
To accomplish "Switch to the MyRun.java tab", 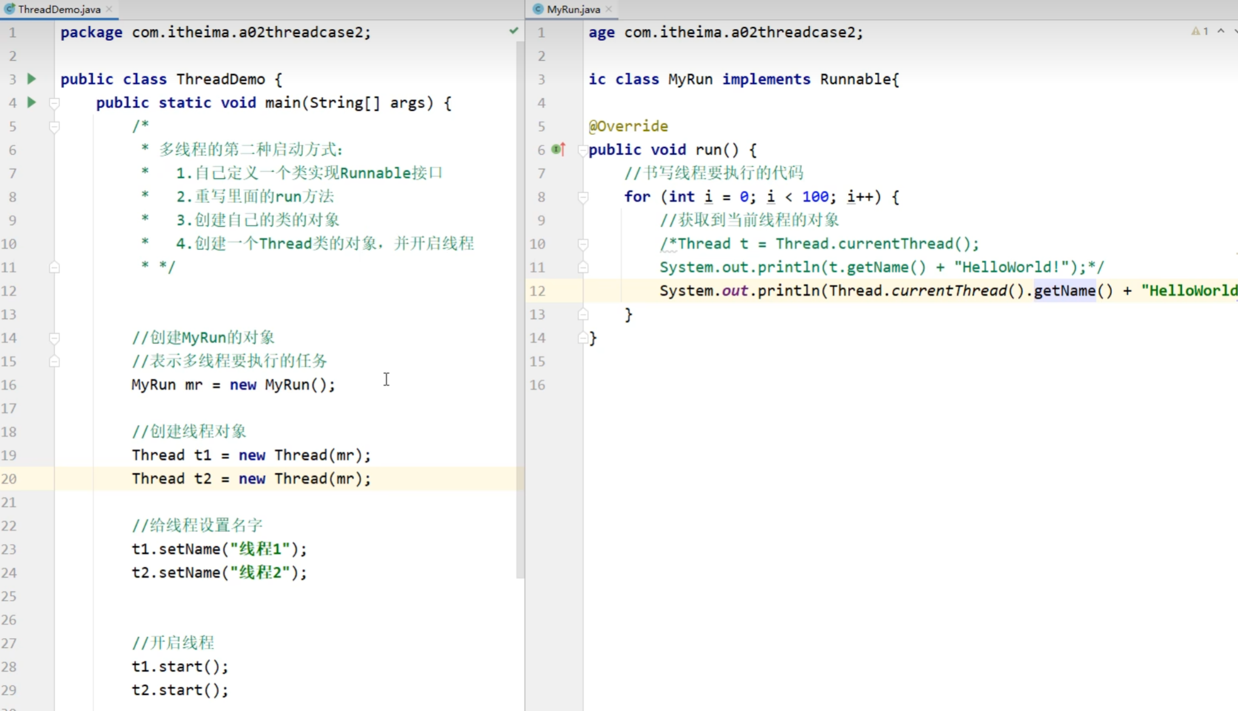I will coord(573,9).
